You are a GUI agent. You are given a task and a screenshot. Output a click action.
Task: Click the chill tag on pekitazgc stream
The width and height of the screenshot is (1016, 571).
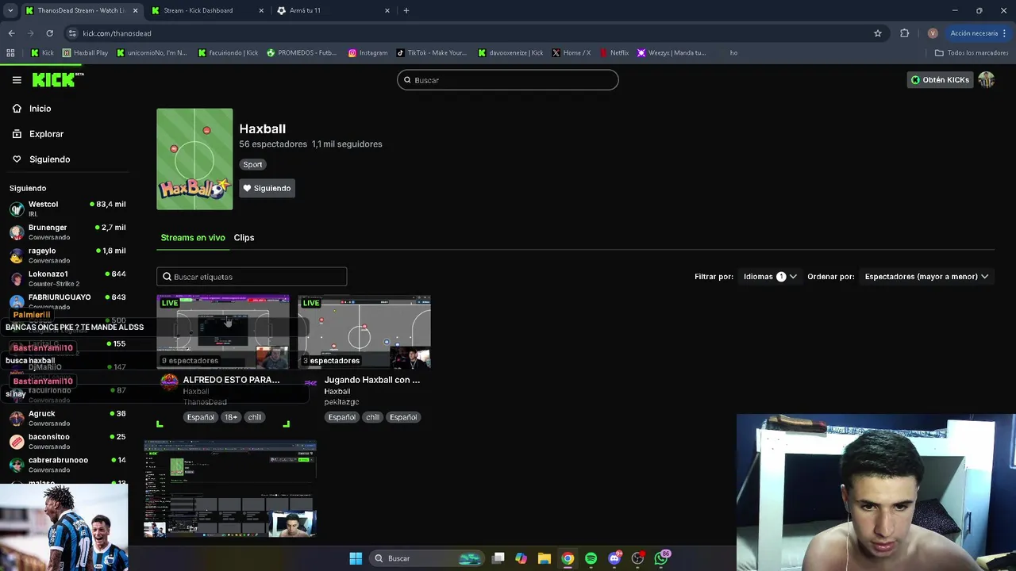click(372, 417)
